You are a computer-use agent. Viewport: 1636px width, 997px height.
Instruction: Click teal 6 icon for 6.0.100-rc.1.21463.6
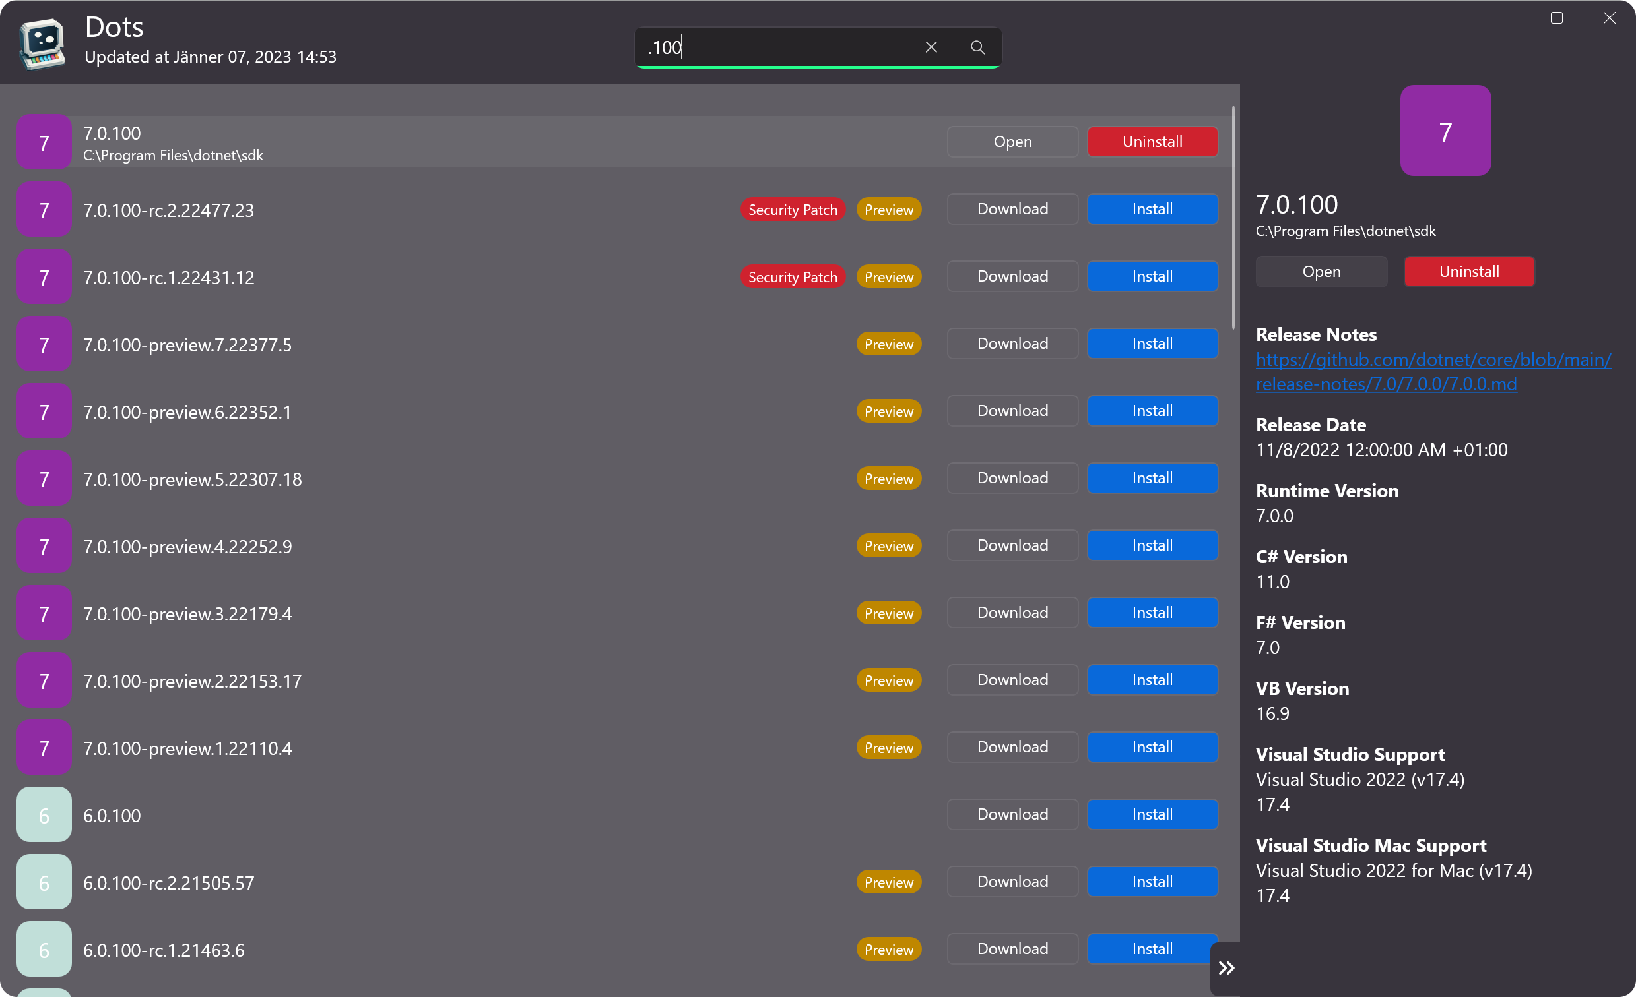click(44, 950)
